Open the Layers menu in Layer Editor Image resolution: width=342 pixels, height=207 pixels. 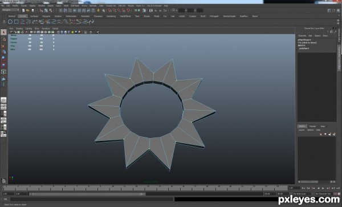pyautogui.click(x=302, y=130)
